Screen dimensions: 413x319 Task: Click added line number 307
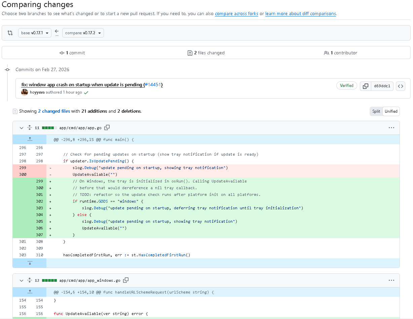pyautogui.click(x=39, y=235)
